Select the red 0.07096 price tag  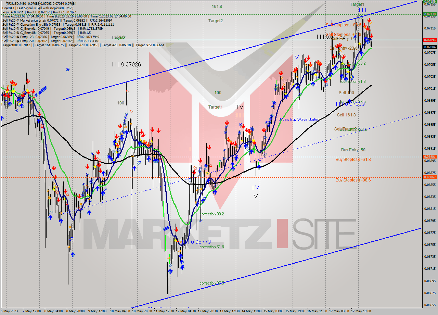(x=430, y=40)
